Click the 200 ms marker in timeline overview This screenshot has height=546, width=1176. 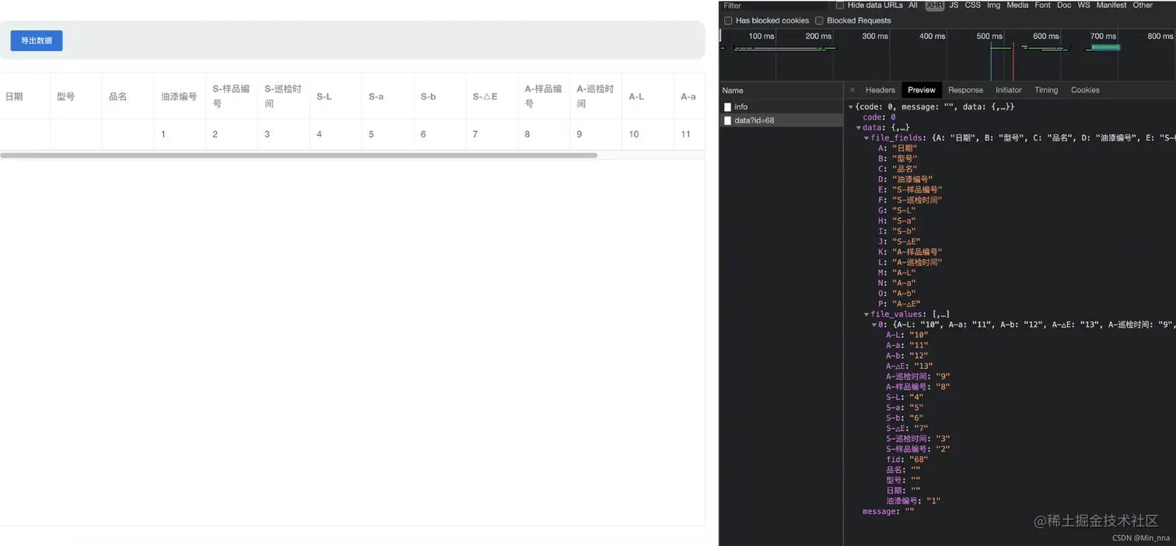(818, 36)
